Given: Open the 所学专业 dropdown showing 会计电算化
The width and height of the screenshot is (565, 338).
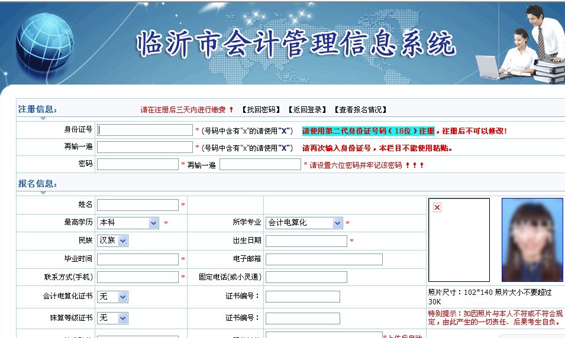Looking at the screenshot, I should click(304, 223).
